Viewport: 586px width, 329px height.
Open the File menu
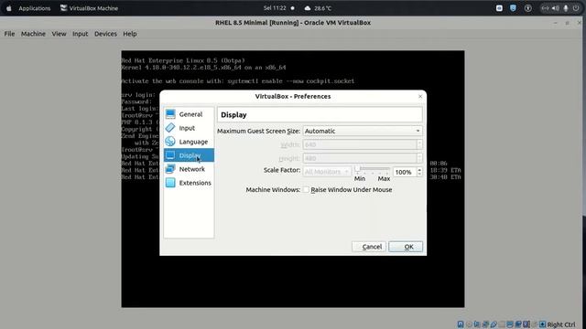click(9, 34)
